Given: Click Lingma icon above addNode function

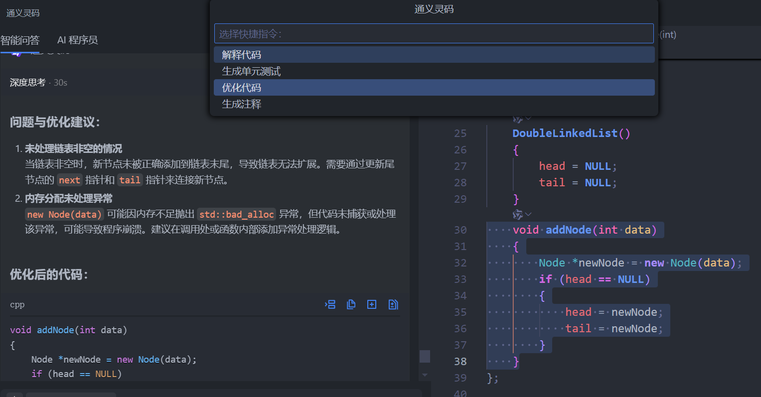Looking at the screenshot, I should [518, 214].
